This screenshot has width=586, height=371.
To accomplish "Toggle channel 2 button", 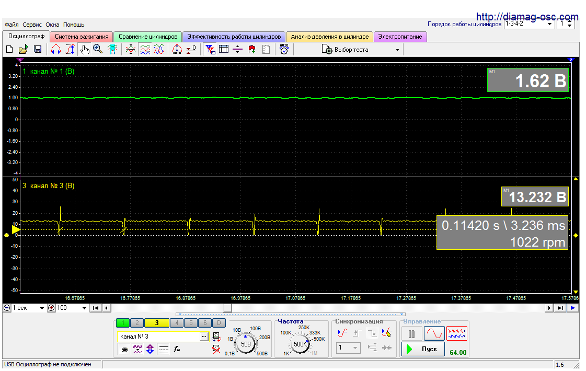I will coord(137,323).
